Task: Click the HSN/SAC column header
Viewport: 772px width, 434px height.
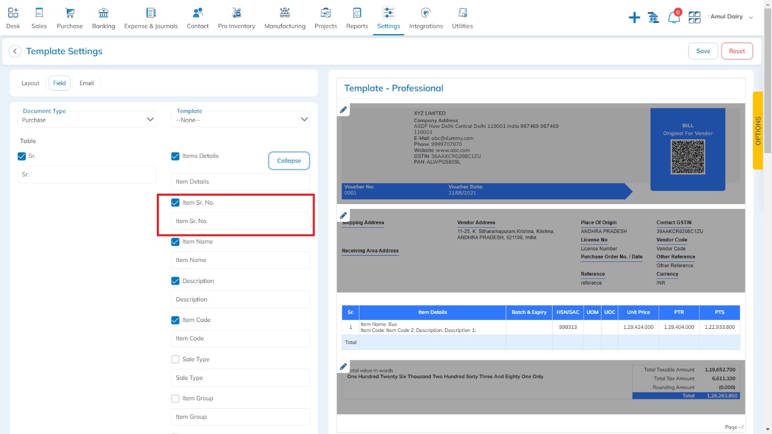Action: click(x=568, y=312)
